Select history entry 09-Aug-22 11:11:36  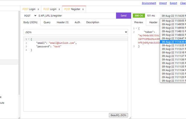point(173,59)
